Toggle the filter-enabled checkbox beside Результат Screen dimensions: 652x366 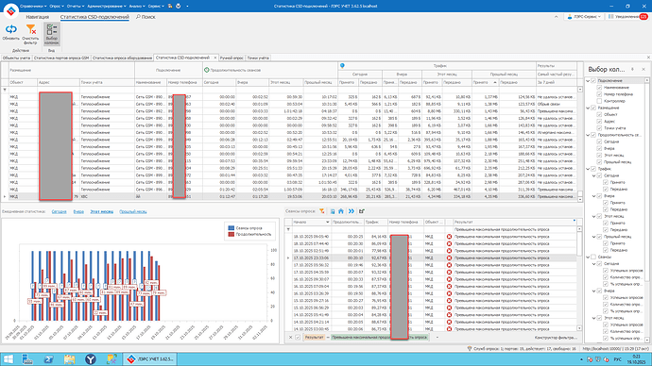click(298, 338)
